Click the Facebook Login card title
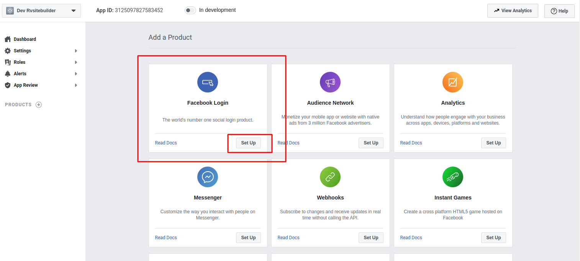 (x=208, y=103)
